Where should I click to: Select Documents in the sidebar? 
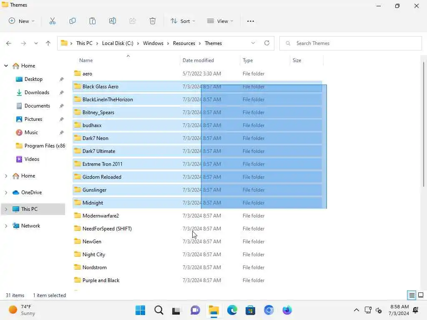37,106
